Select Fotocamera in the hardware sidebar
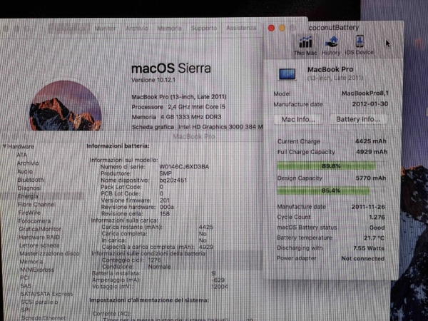 (x=34, y=221)
